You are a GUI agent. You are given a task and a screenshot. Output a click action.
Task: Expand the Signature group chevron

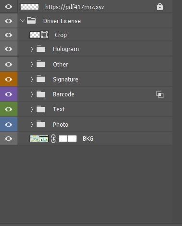tap(32, 80)
